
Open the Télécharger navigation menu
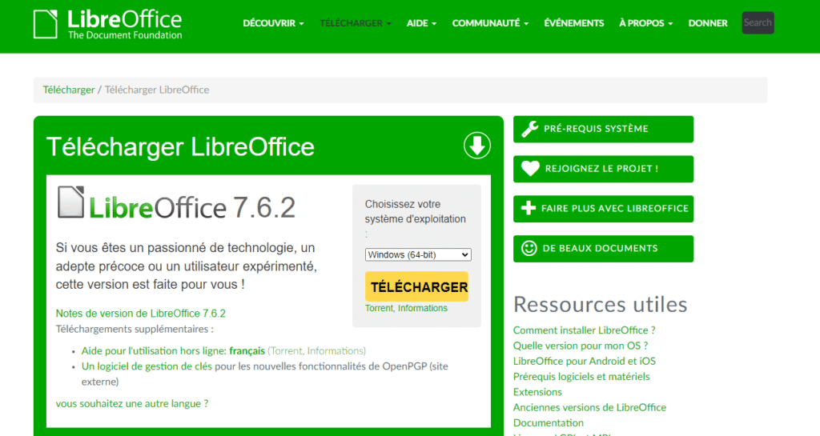point(355,23)
